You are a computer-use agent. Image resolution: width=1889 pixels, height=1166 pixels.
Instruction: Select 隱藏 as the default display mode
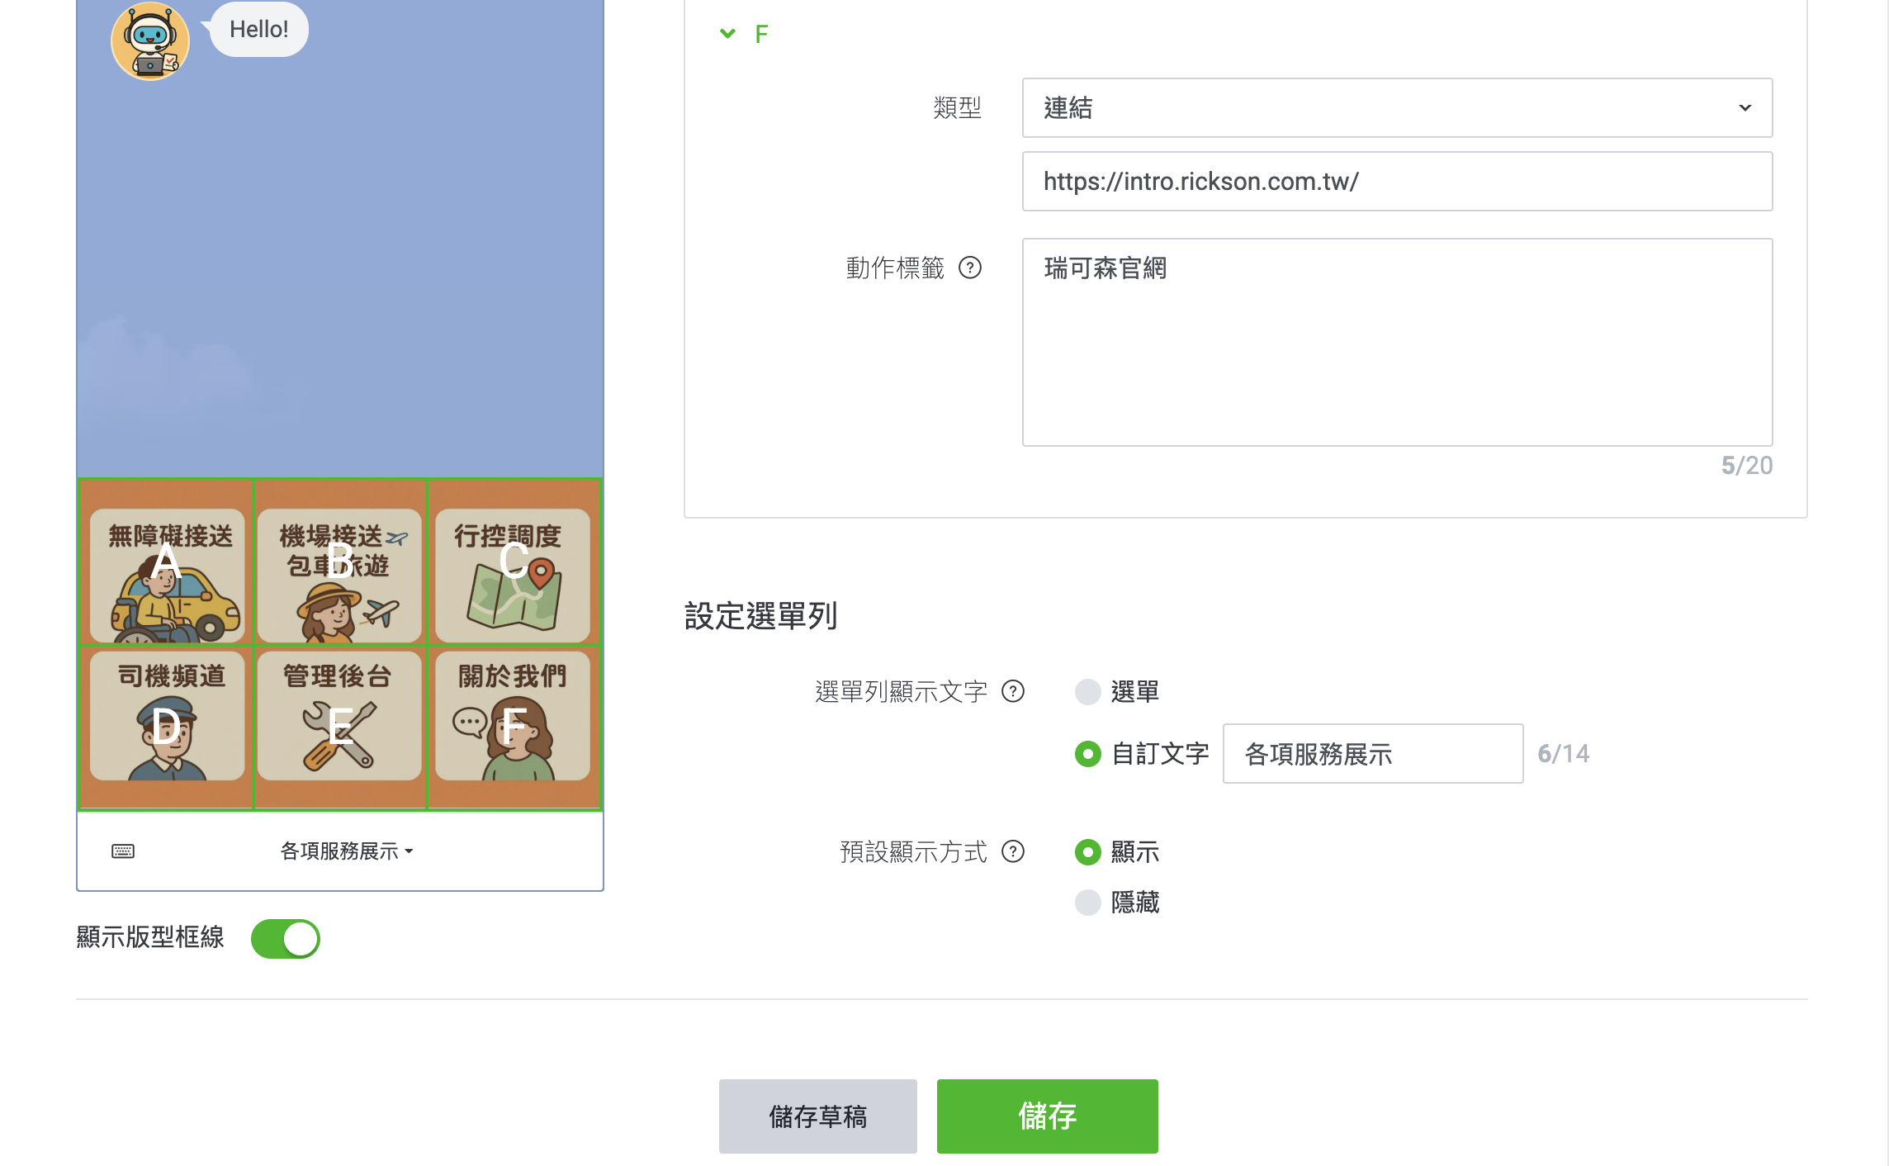click(x=1088, y=903)
